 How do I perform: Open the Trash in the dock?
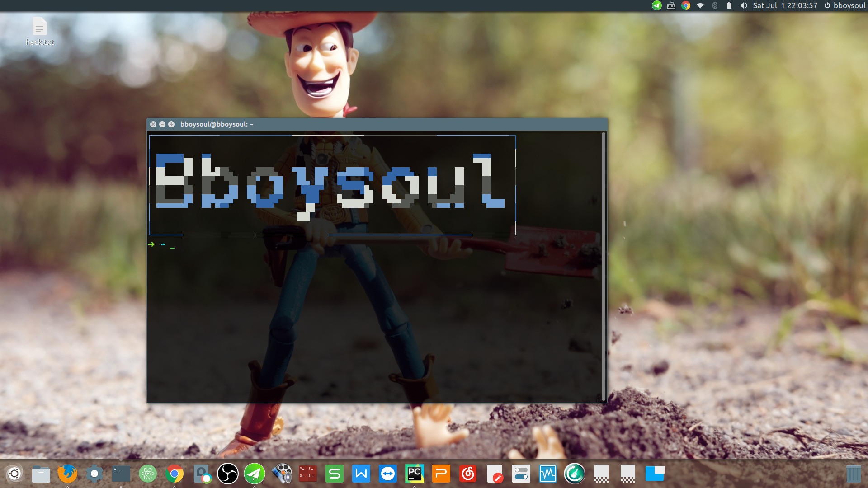[x=853, y=474]
